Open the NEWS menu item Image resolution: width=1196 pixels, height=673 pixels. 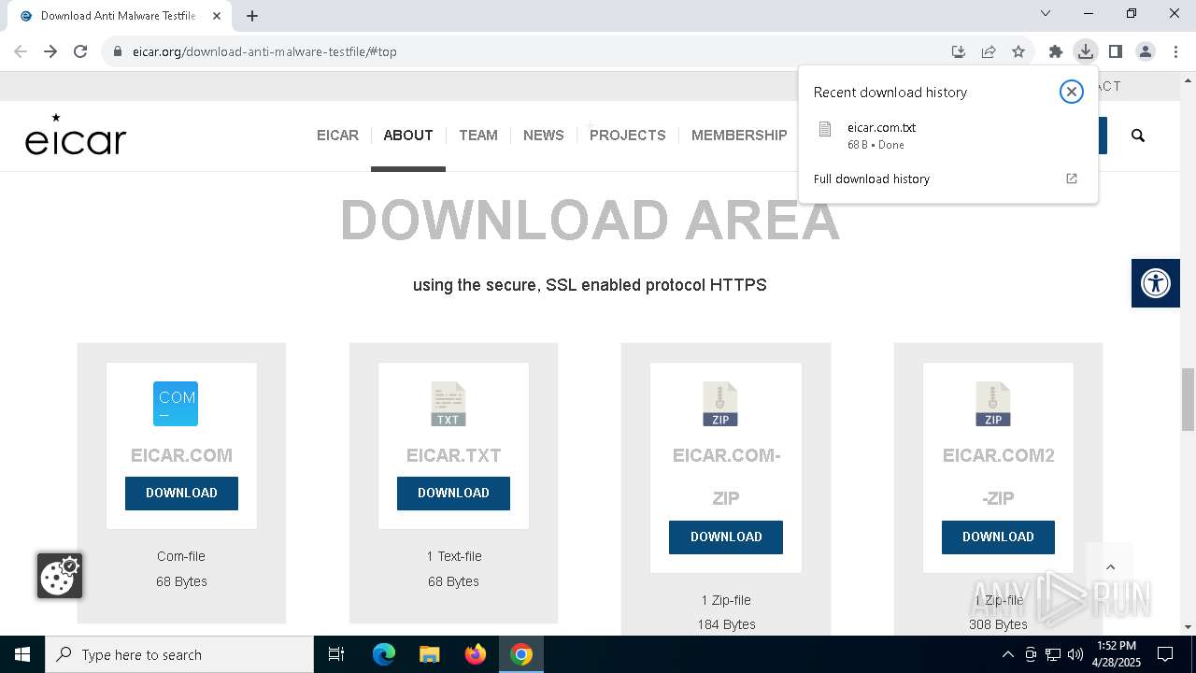click(544, 136)
